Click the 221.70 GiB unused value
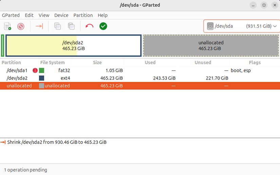The image size is (280, 175). (x=217, y=78)
